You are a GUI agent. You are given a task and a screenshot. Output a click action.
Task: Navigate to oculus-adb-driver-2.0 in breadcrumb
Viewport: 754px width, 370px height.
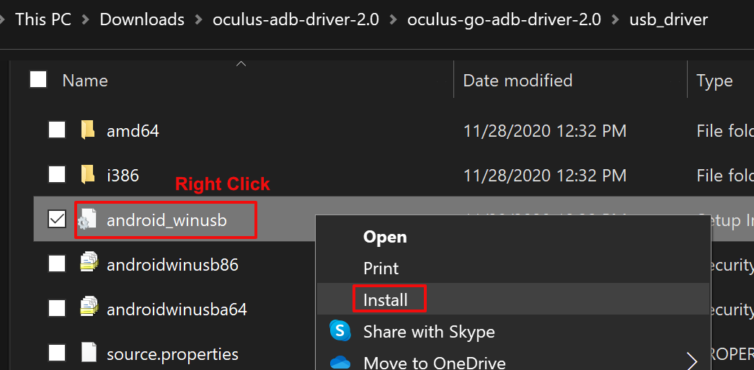click(296, 19)
